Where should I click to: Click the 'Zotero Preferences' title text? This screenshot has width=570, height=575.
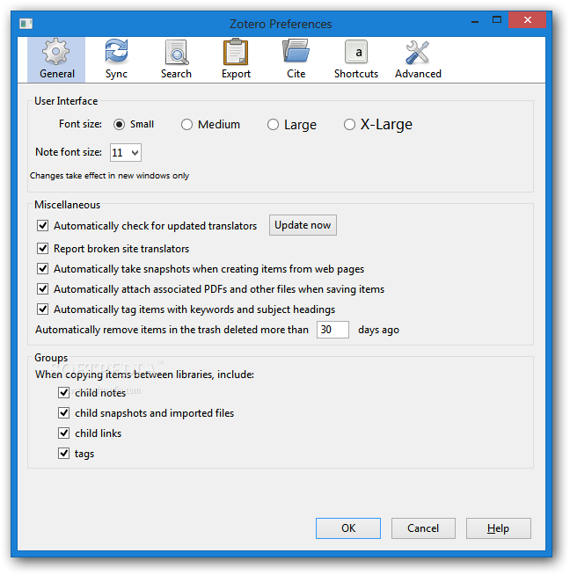click(x=281, y=24)
